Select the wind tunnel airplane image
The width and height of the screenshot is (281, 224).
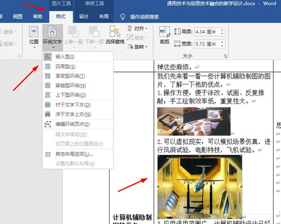[x=200, y=187]
